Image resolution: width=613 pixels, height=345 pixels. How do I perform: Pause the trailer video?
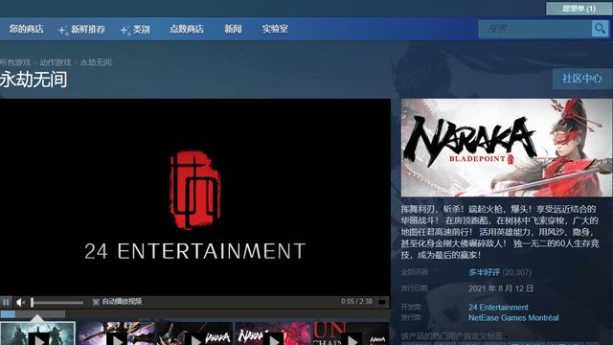[x=6, y=302]
